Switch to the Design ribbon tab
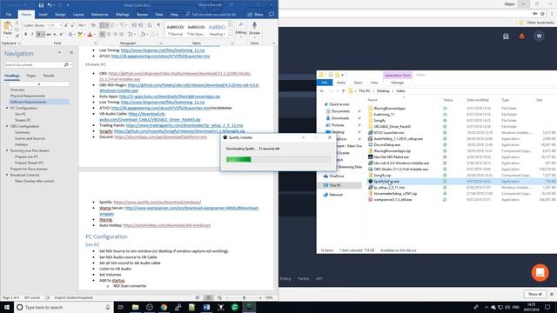557x313 pixels. [60, 15]
